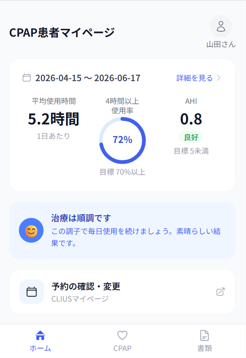Click the 目標 70%以上 text

(x=122, y=172)
